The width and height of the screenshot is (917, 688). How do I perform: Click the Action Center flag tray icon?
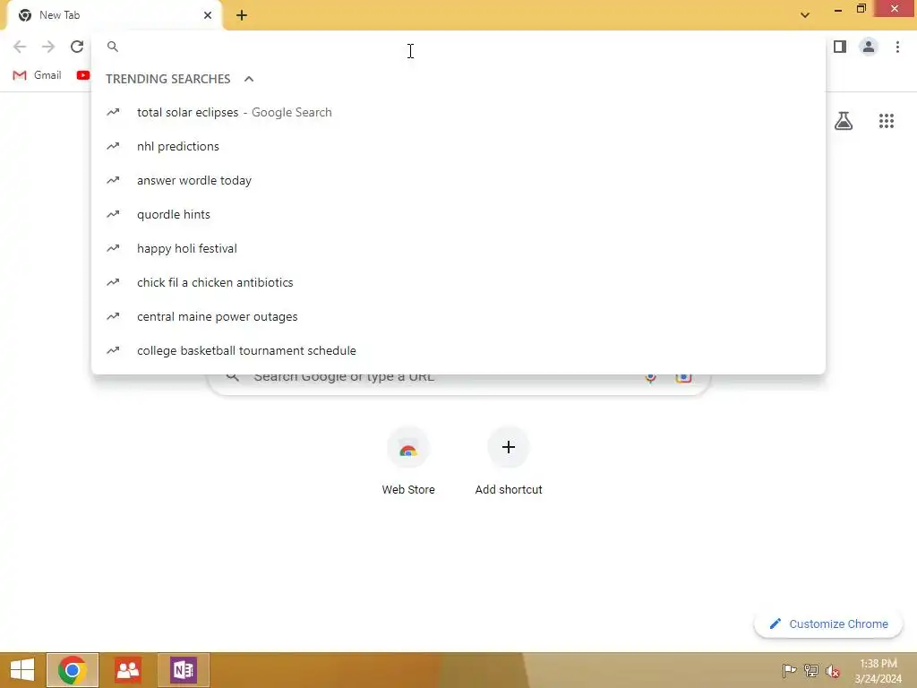[x=789, y=670]
